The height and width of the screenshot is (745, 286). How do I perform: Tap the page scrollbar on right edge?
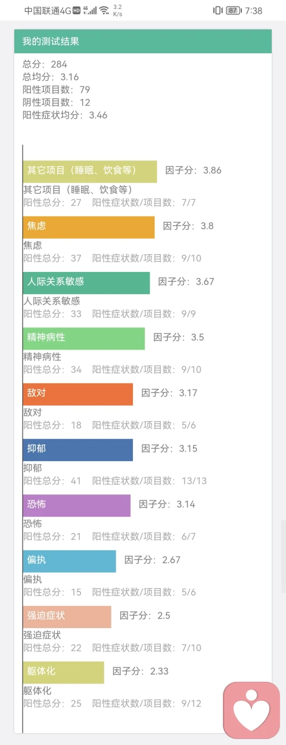[x=284, y=556]
